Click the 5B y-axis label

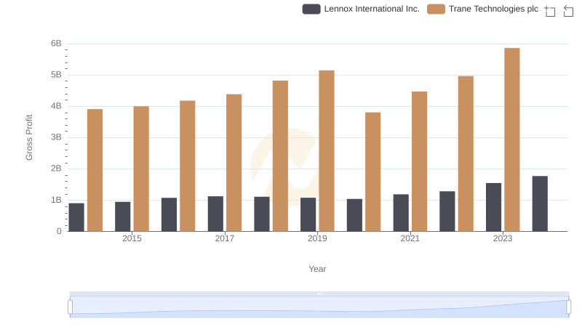point(56,75)
